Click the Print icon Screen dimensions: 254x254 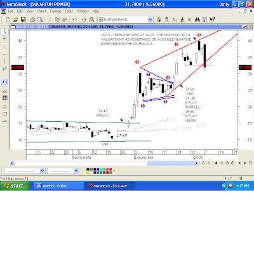pyautogui.click(x=32, y=20)
